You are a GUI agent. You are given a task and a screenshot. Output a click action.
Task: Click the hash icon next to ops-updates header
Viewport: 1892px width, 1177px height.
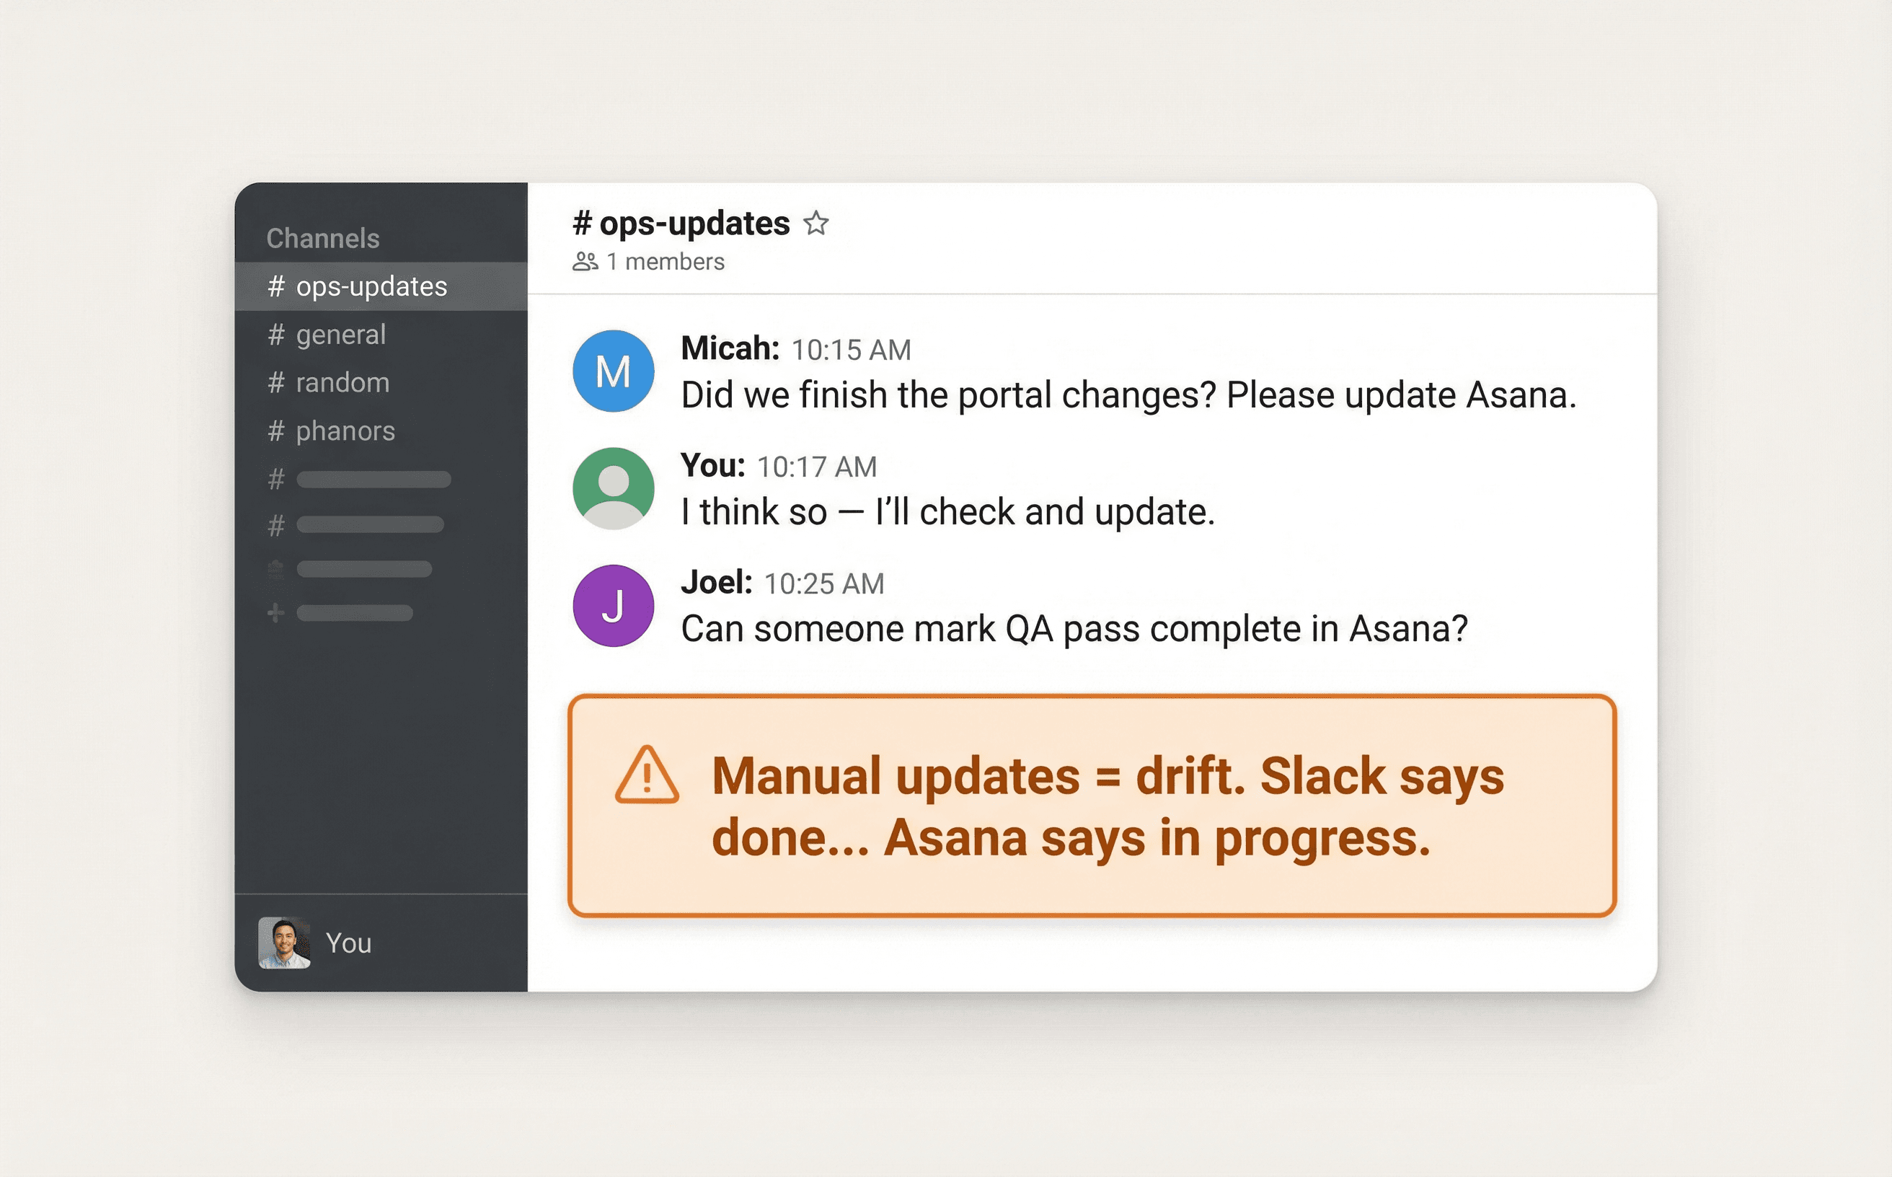pyautogui.click(x=581, y=224)
